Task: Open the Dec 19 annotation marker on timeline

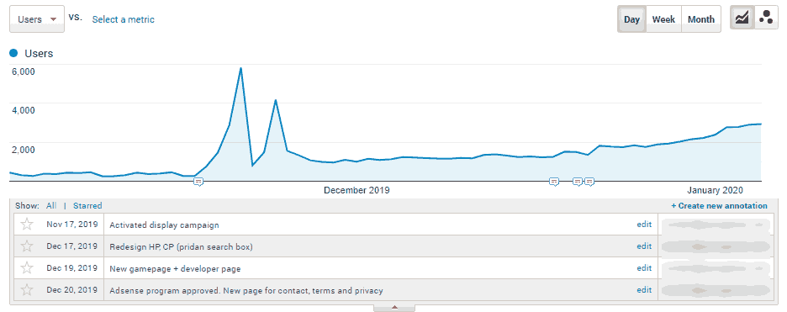Action: [578, 182]
